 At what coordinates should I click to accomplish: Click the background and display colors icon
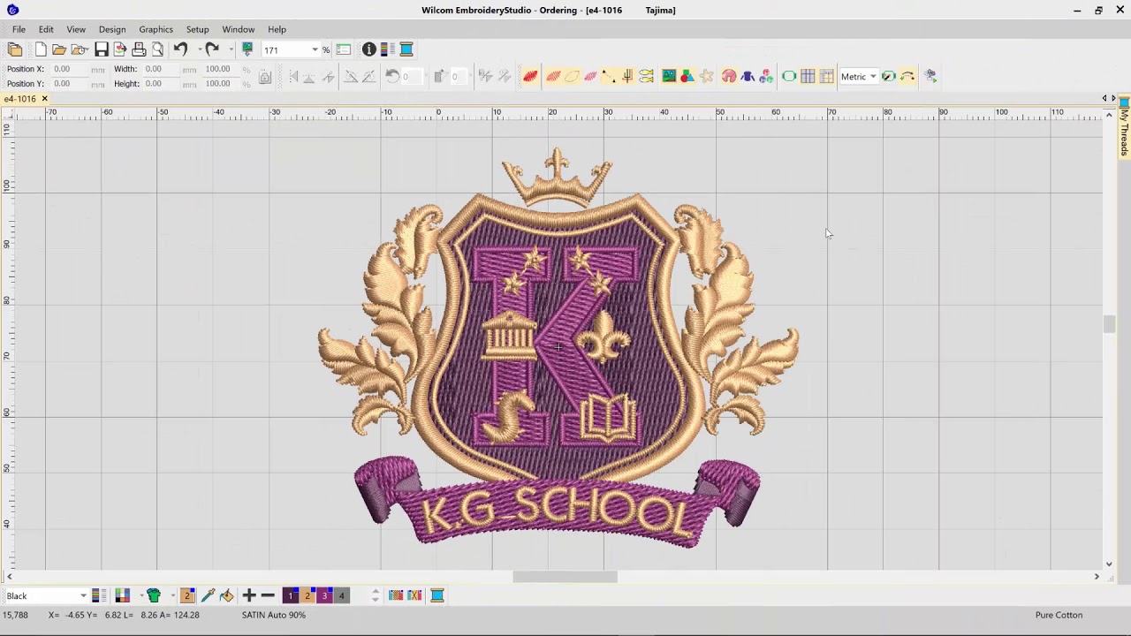122,595
